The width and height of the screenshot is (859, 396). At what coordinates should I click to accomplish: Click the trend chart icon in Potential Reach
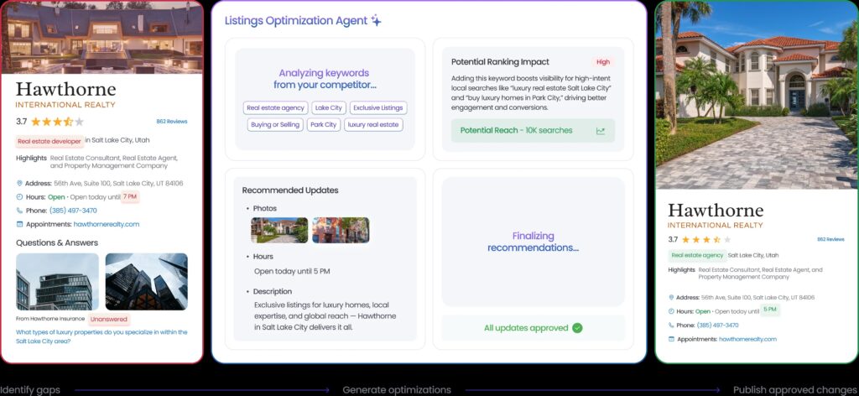click(601, 131)
